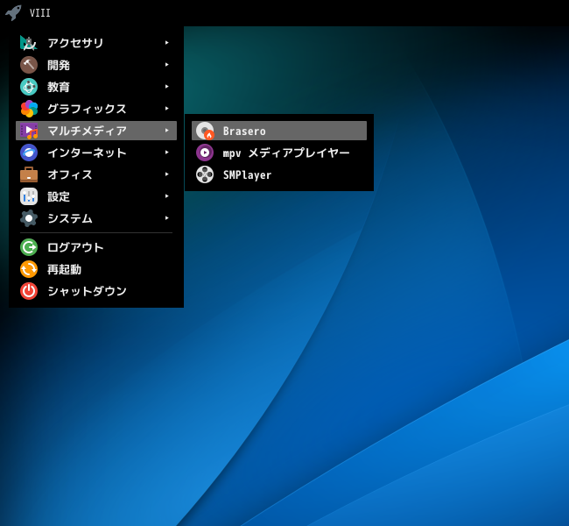569x526 pixels.
Task: Expand the 教育 submenu arrow
Action: pos(166,87)
